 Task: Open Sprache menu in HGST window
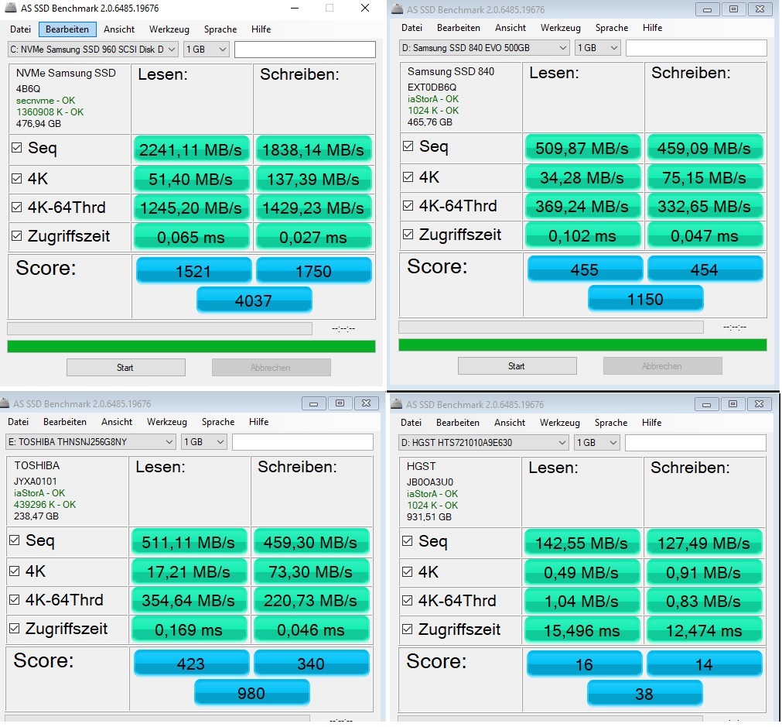(x=611, y=423)
